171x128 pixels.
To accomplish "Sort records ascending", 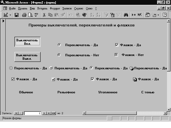I will click(92, 15).
